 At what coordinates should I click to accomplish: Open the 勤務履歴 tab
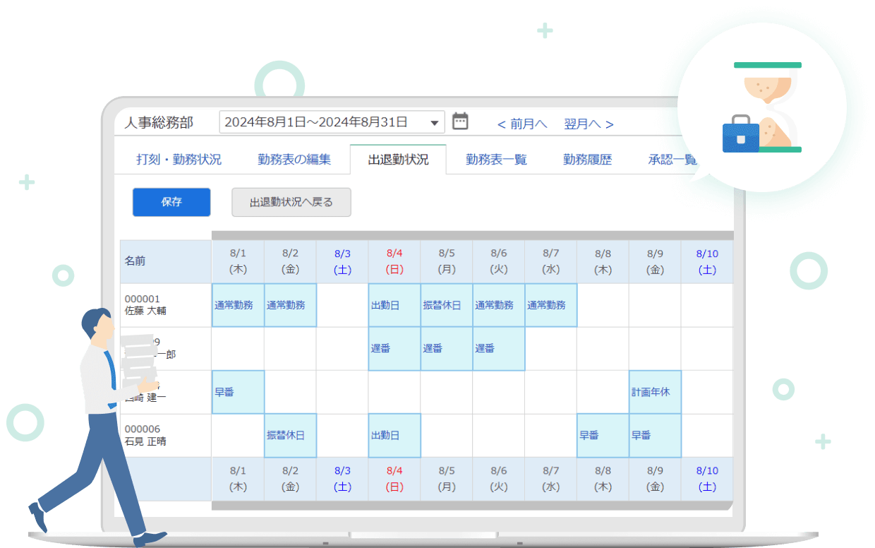pos(587,160)
